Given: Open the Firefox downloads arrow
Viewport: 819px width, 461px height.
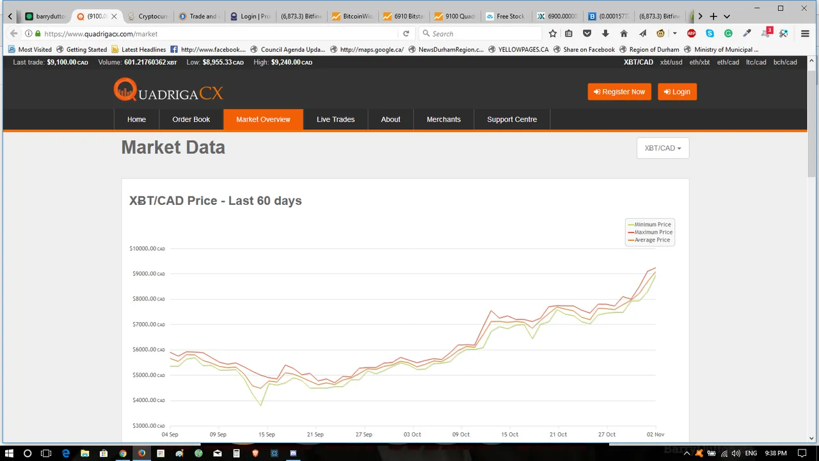Looking at the screenshot, I should [x=605, y=34].
